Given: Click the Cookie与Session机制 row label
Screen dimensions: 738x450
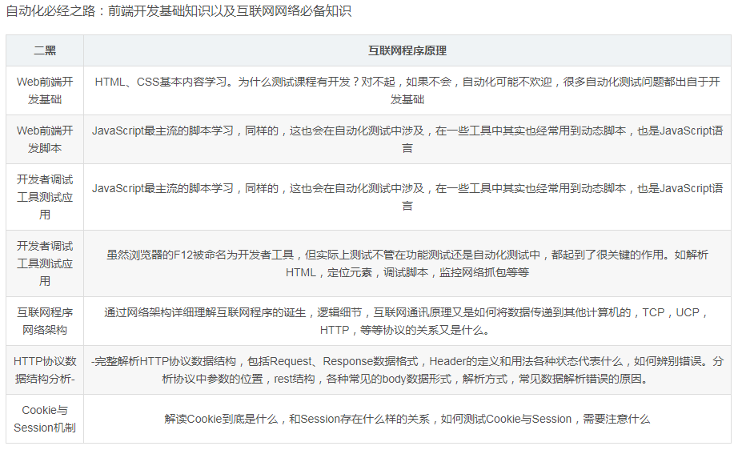Looking at the screenshot, I should (x=45, y=419).
